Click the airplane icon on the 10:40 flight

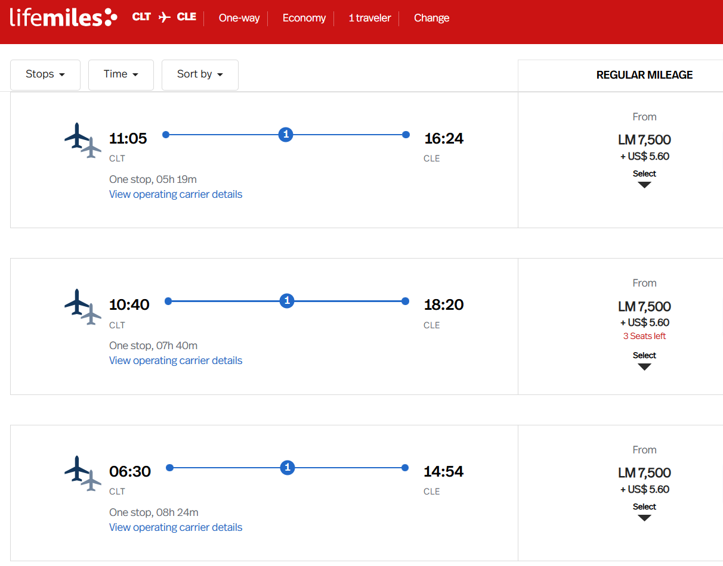click(x=82, y=307)
